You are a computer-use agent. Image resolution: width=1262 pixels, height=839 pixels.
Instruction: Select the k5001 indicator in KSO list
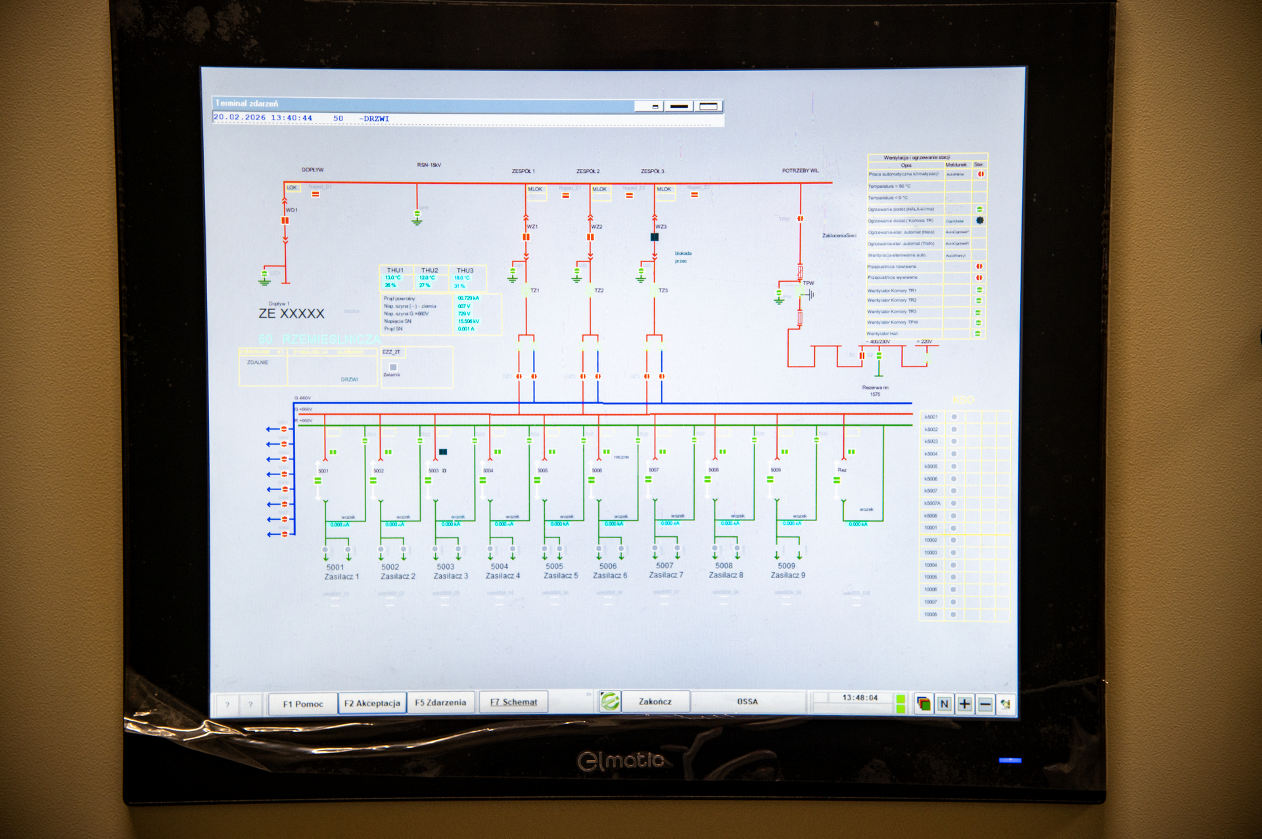pyautogui.click(x=954, y=417)
